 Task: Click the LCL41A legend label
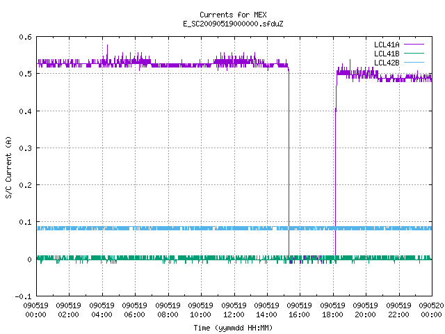point(387,45)
